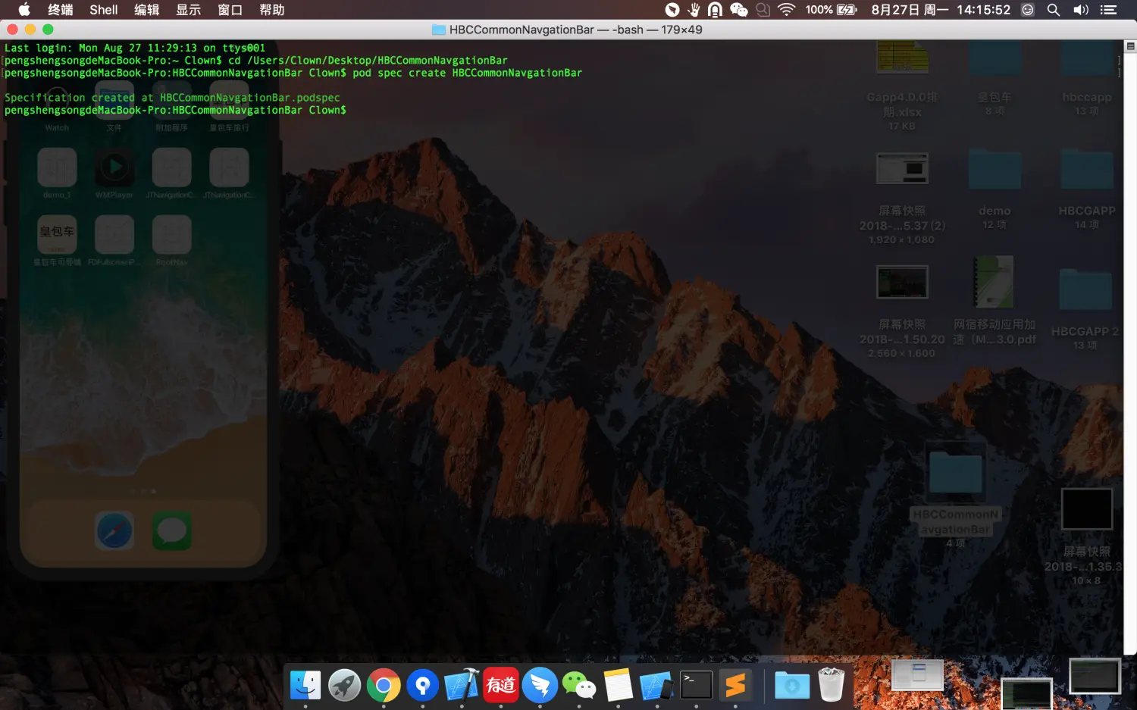
Task: Click the folder proxy icon in Terminal title
Action: tap(439, 30)
